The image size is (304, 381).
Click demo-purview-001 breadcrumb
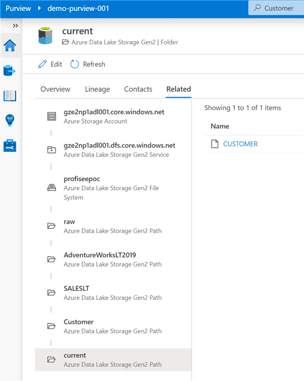[78, 8]
